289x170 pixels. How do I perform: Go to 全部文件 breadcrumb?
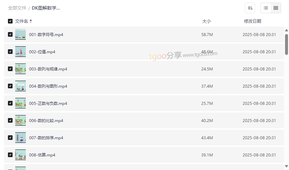point(17,8)
